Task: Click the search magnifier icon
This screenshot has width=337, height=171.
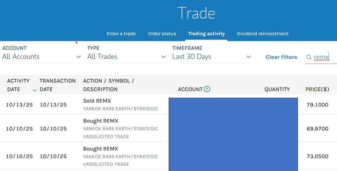Action: point(309,57)
